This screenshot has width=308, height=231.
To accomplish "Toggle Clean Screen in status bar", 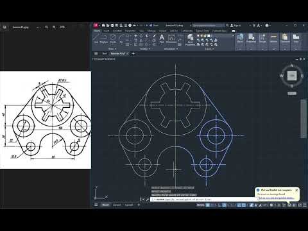I will tap(300, 205).
